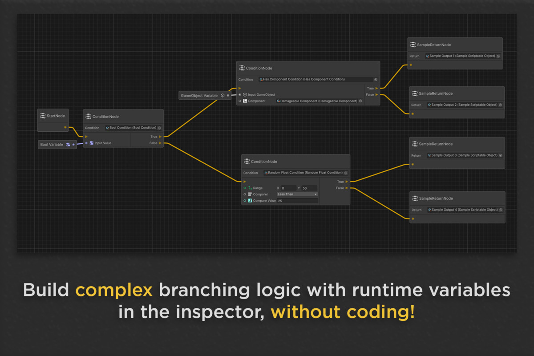Open object picker for Sample Output 1
Screen dimensions: 534x356
pos(498,56)
